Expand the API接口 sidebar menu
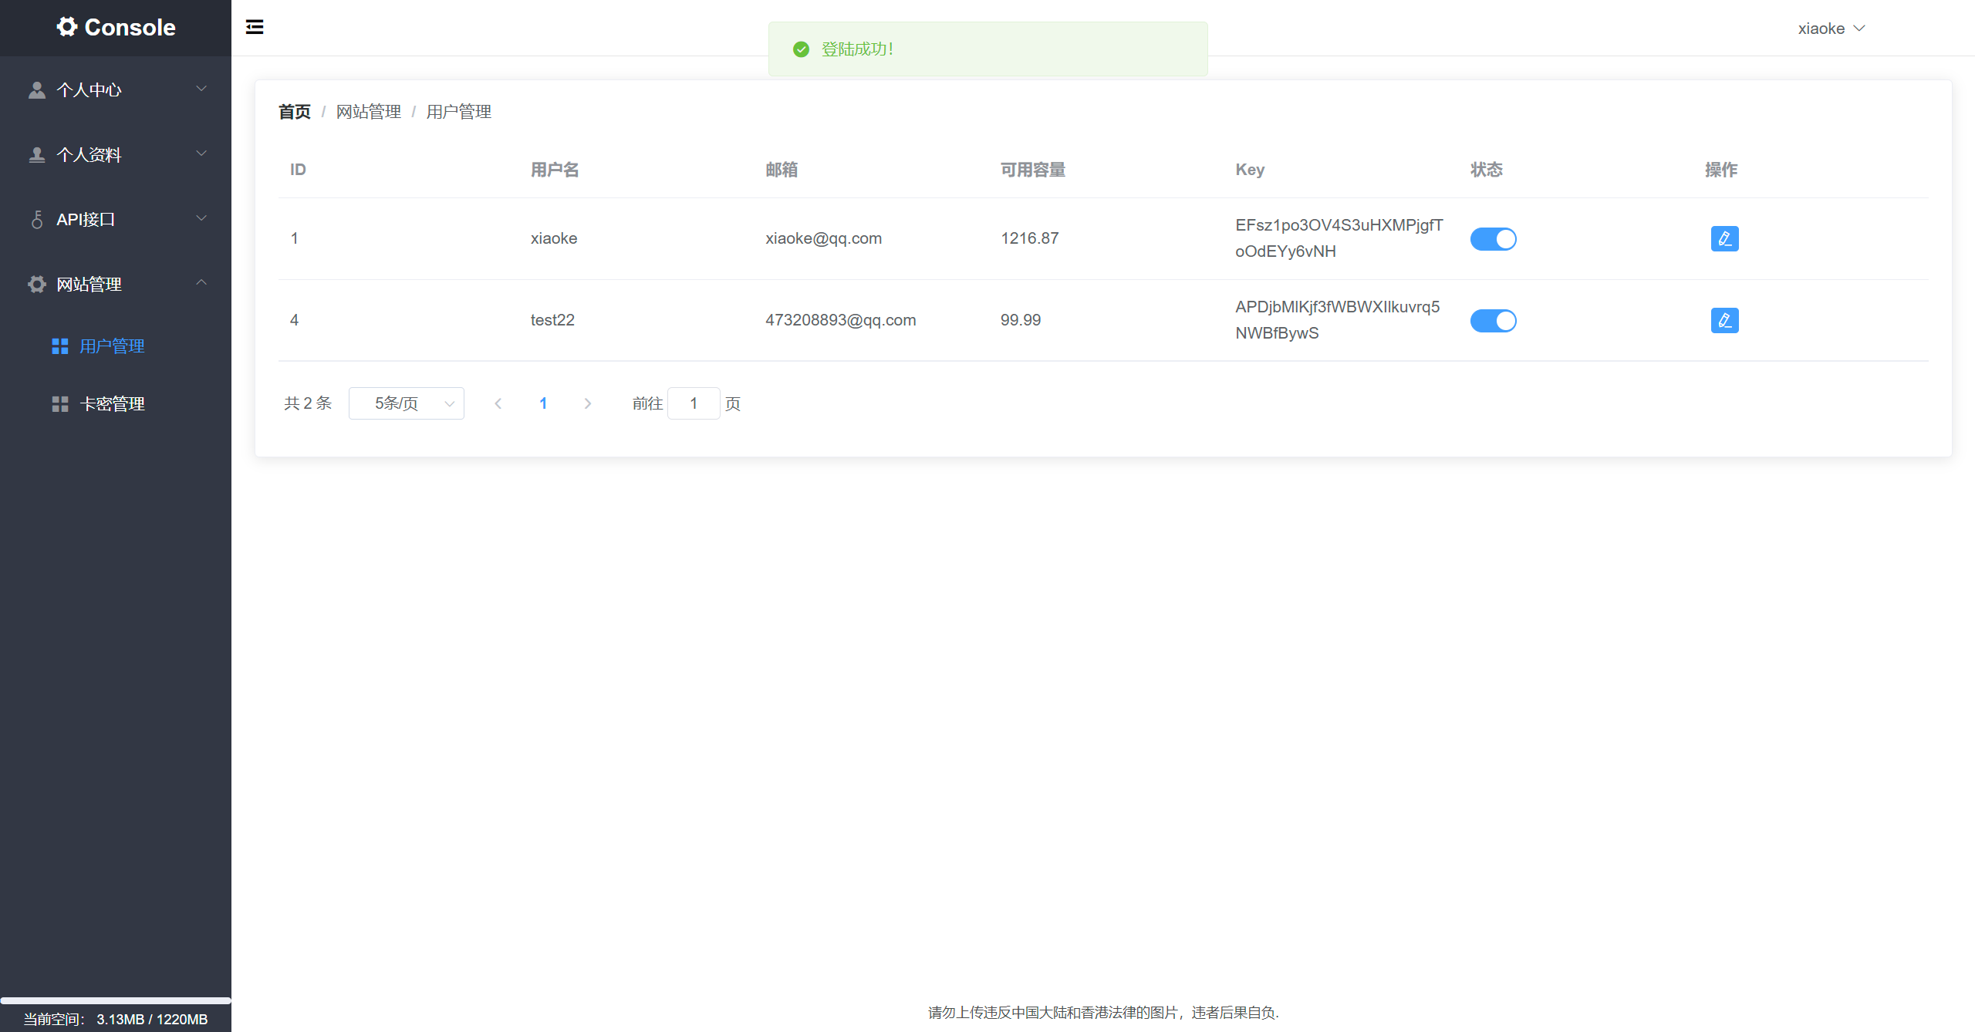Image resolution: width=1975 pixels, height=1032 pixels. [x=116, y=220]
